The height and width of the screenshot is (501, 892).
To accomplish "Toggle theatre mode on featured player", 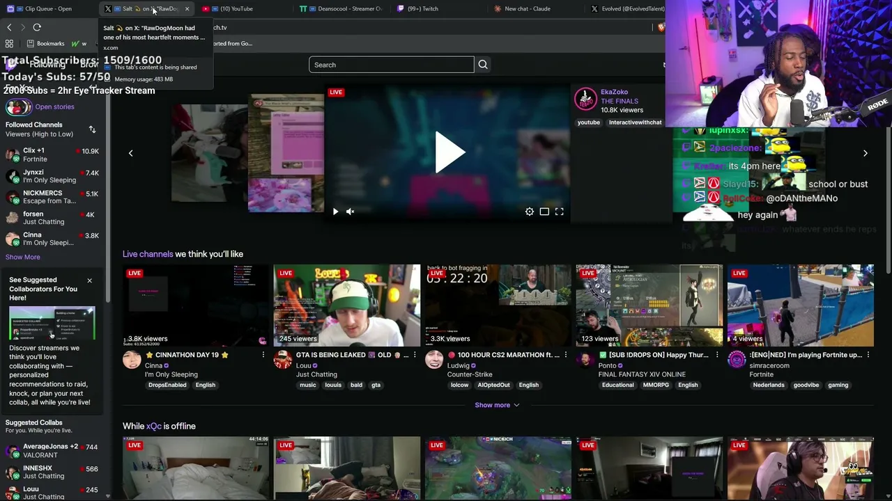I will (x=544, y=212).
